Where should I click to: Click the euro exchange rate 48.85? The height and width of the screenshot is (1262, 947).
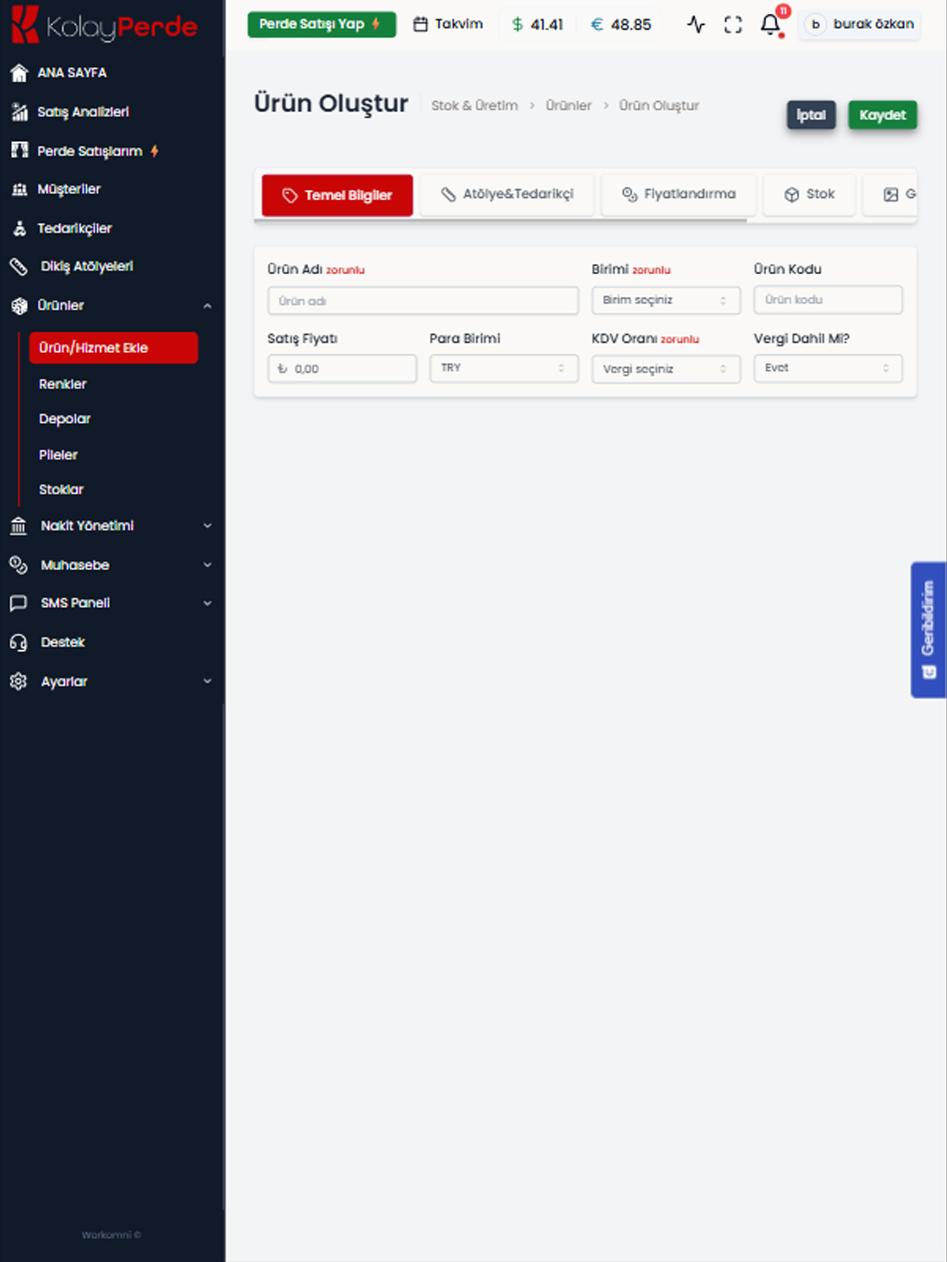click(x=620, y=24)
